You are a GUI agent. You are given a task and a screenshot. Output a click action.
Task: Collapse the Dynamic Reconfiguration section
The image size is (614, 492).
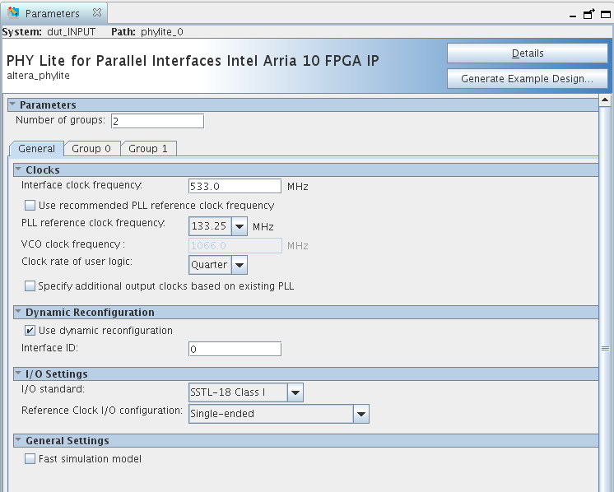pos(18,312)
